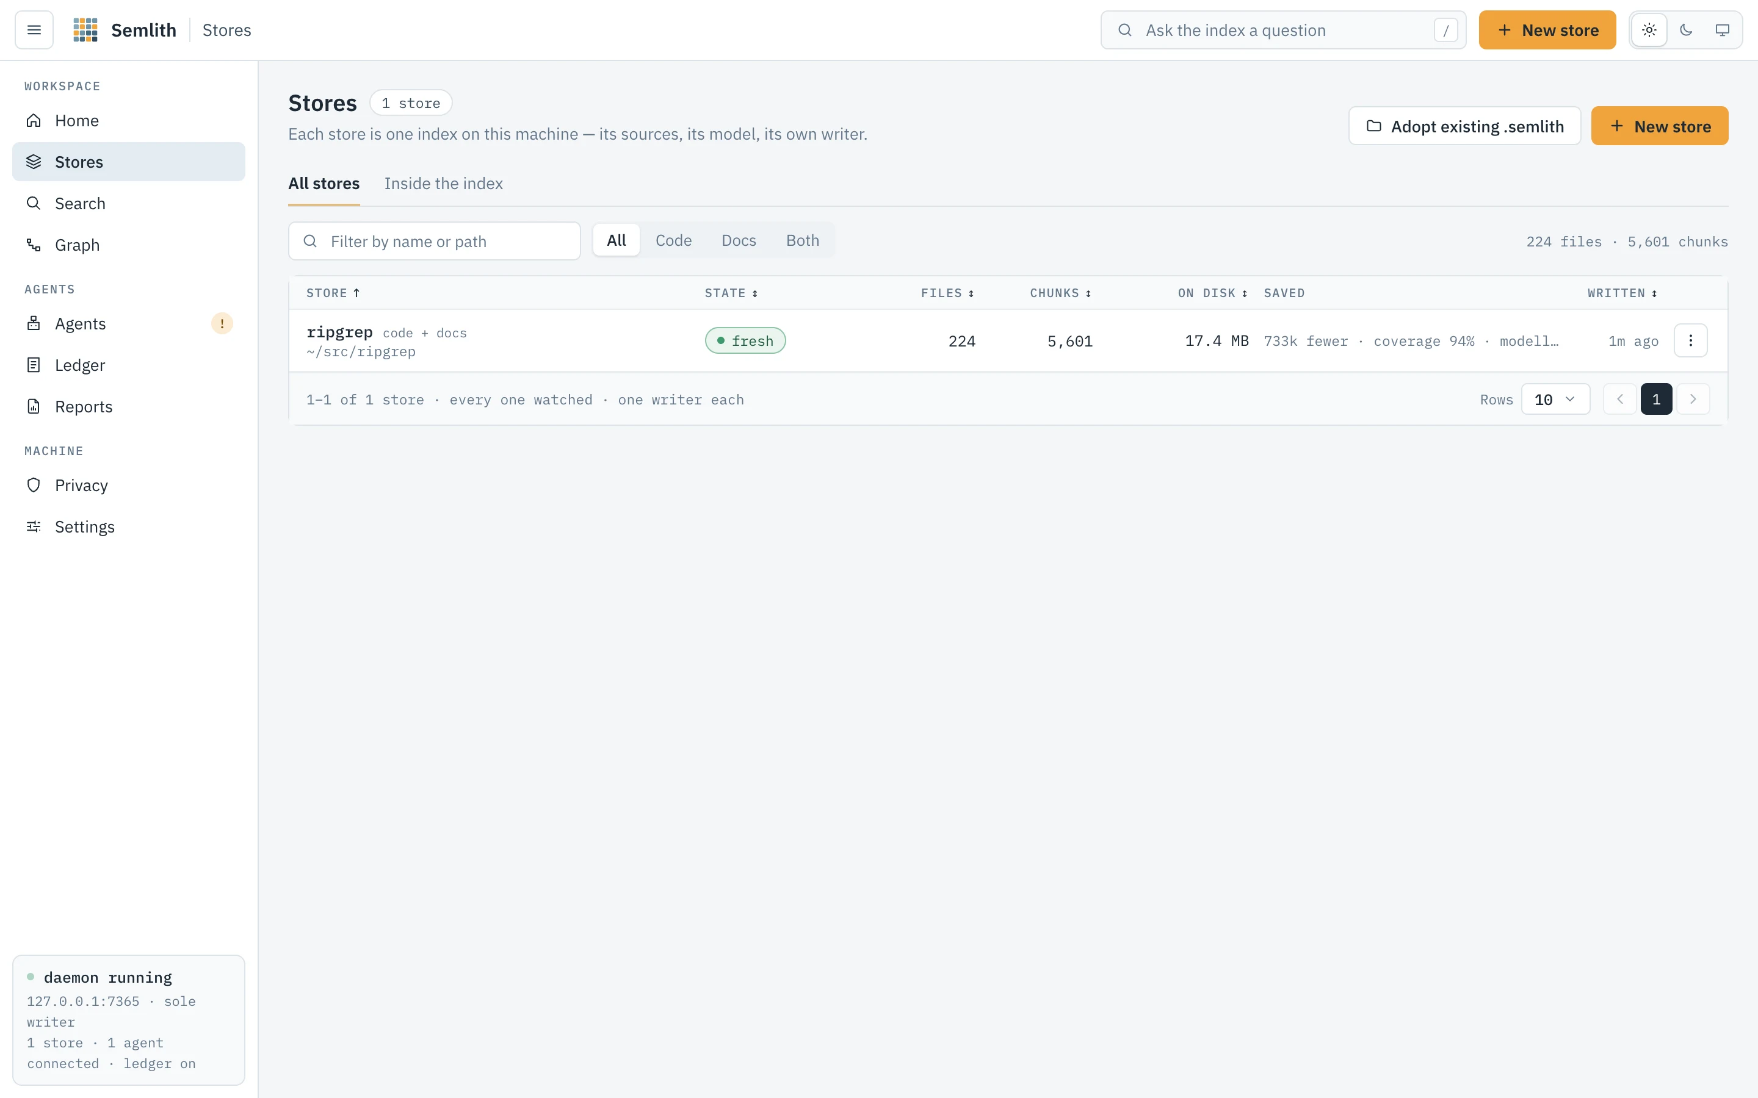Open Privacy in the sidebar
The image size is (1758, 1098).
[x=129, y=485]
